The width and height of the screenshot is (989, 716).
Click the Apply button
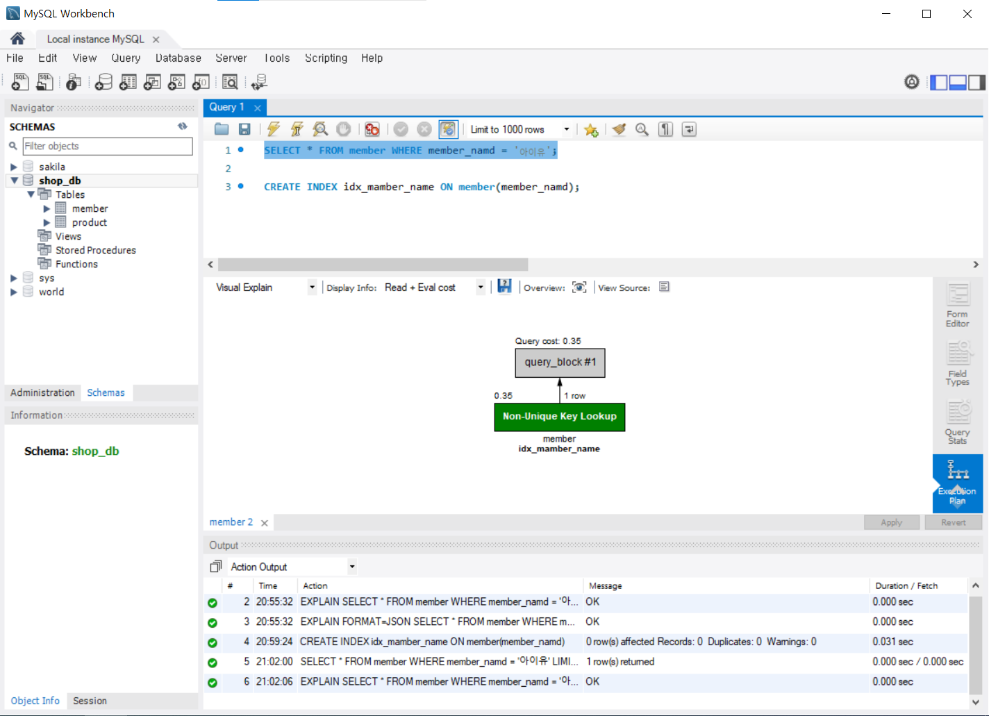892,522
